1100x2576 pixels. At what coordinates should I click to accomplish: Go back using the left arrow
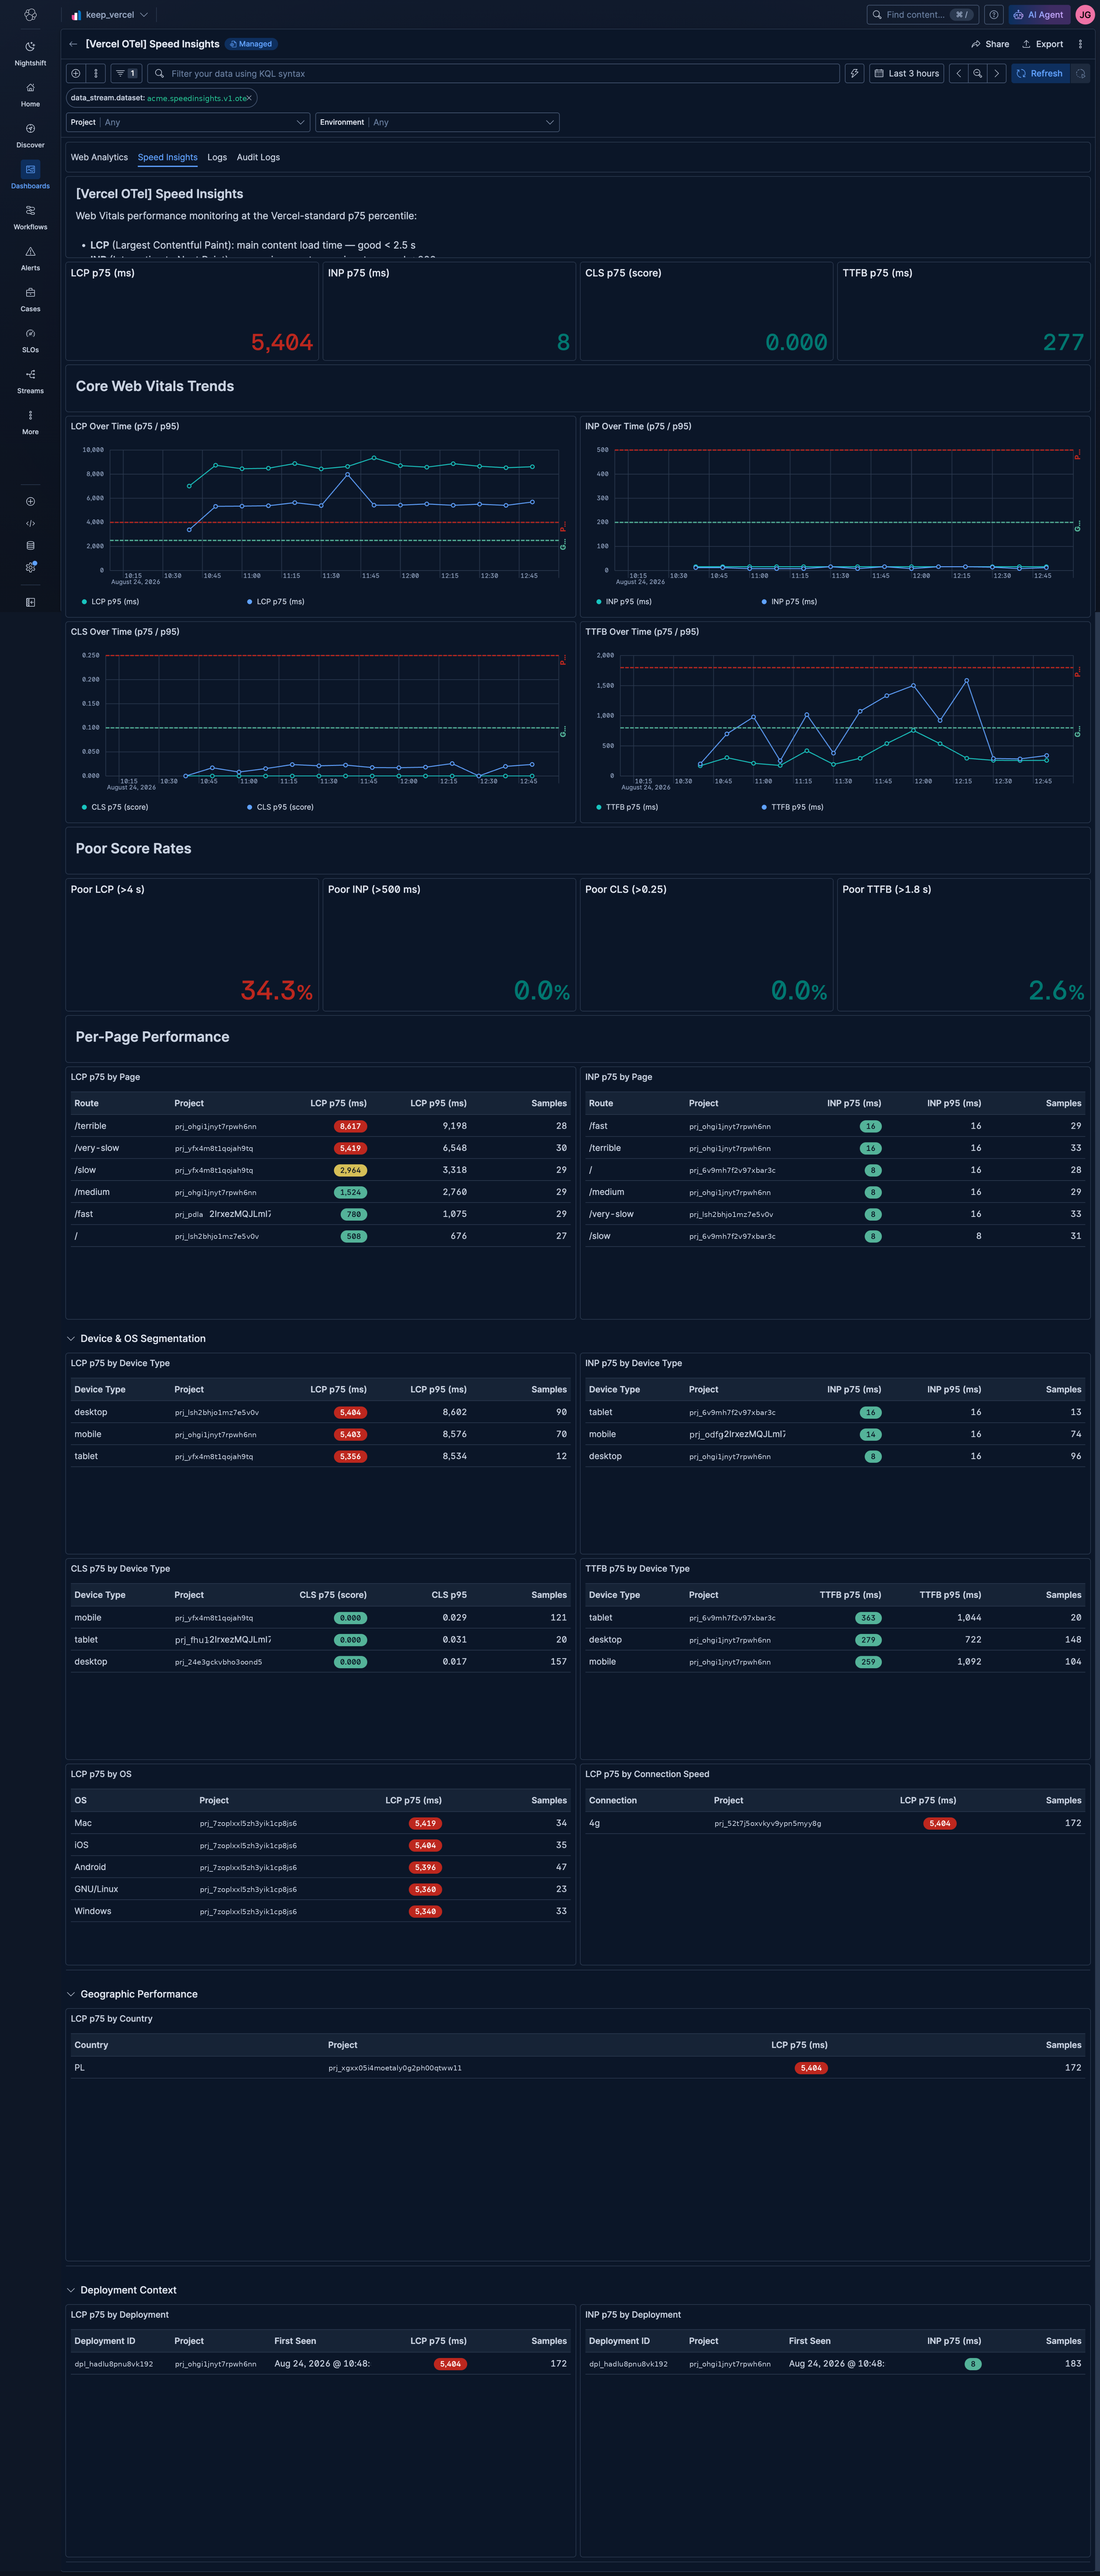coord(73,44)
